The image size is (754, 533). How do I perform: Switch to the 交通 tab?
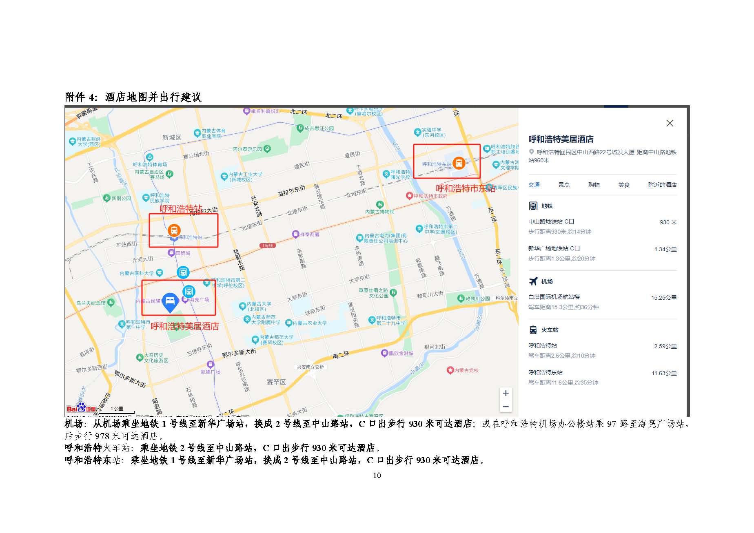(534, 185)
